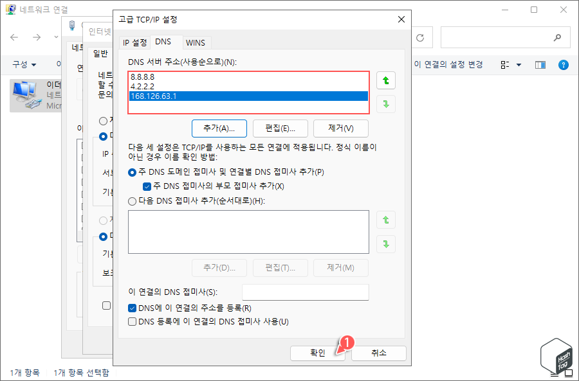Switch to the WINS tab
579x381 pixels.
196,42
